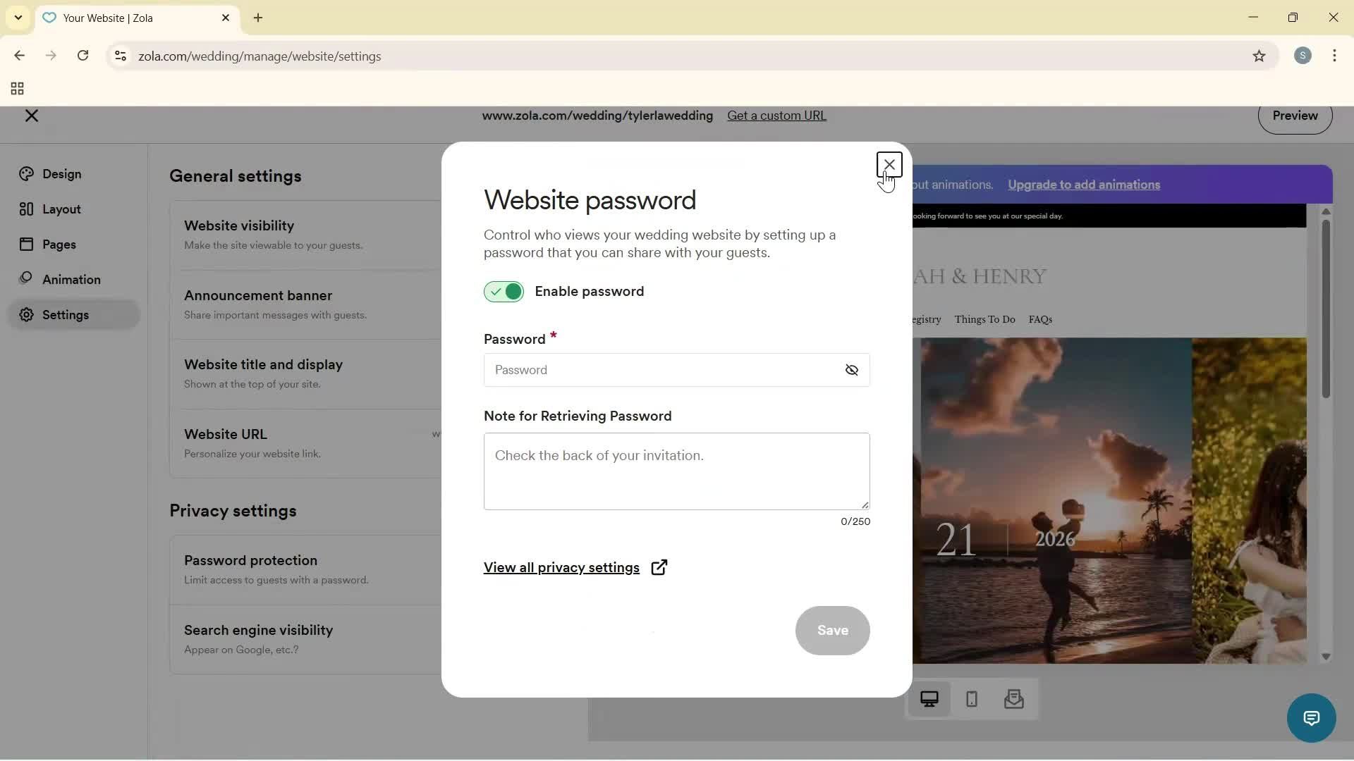Toggle password visibility with the eye icon

coord(852,370)
